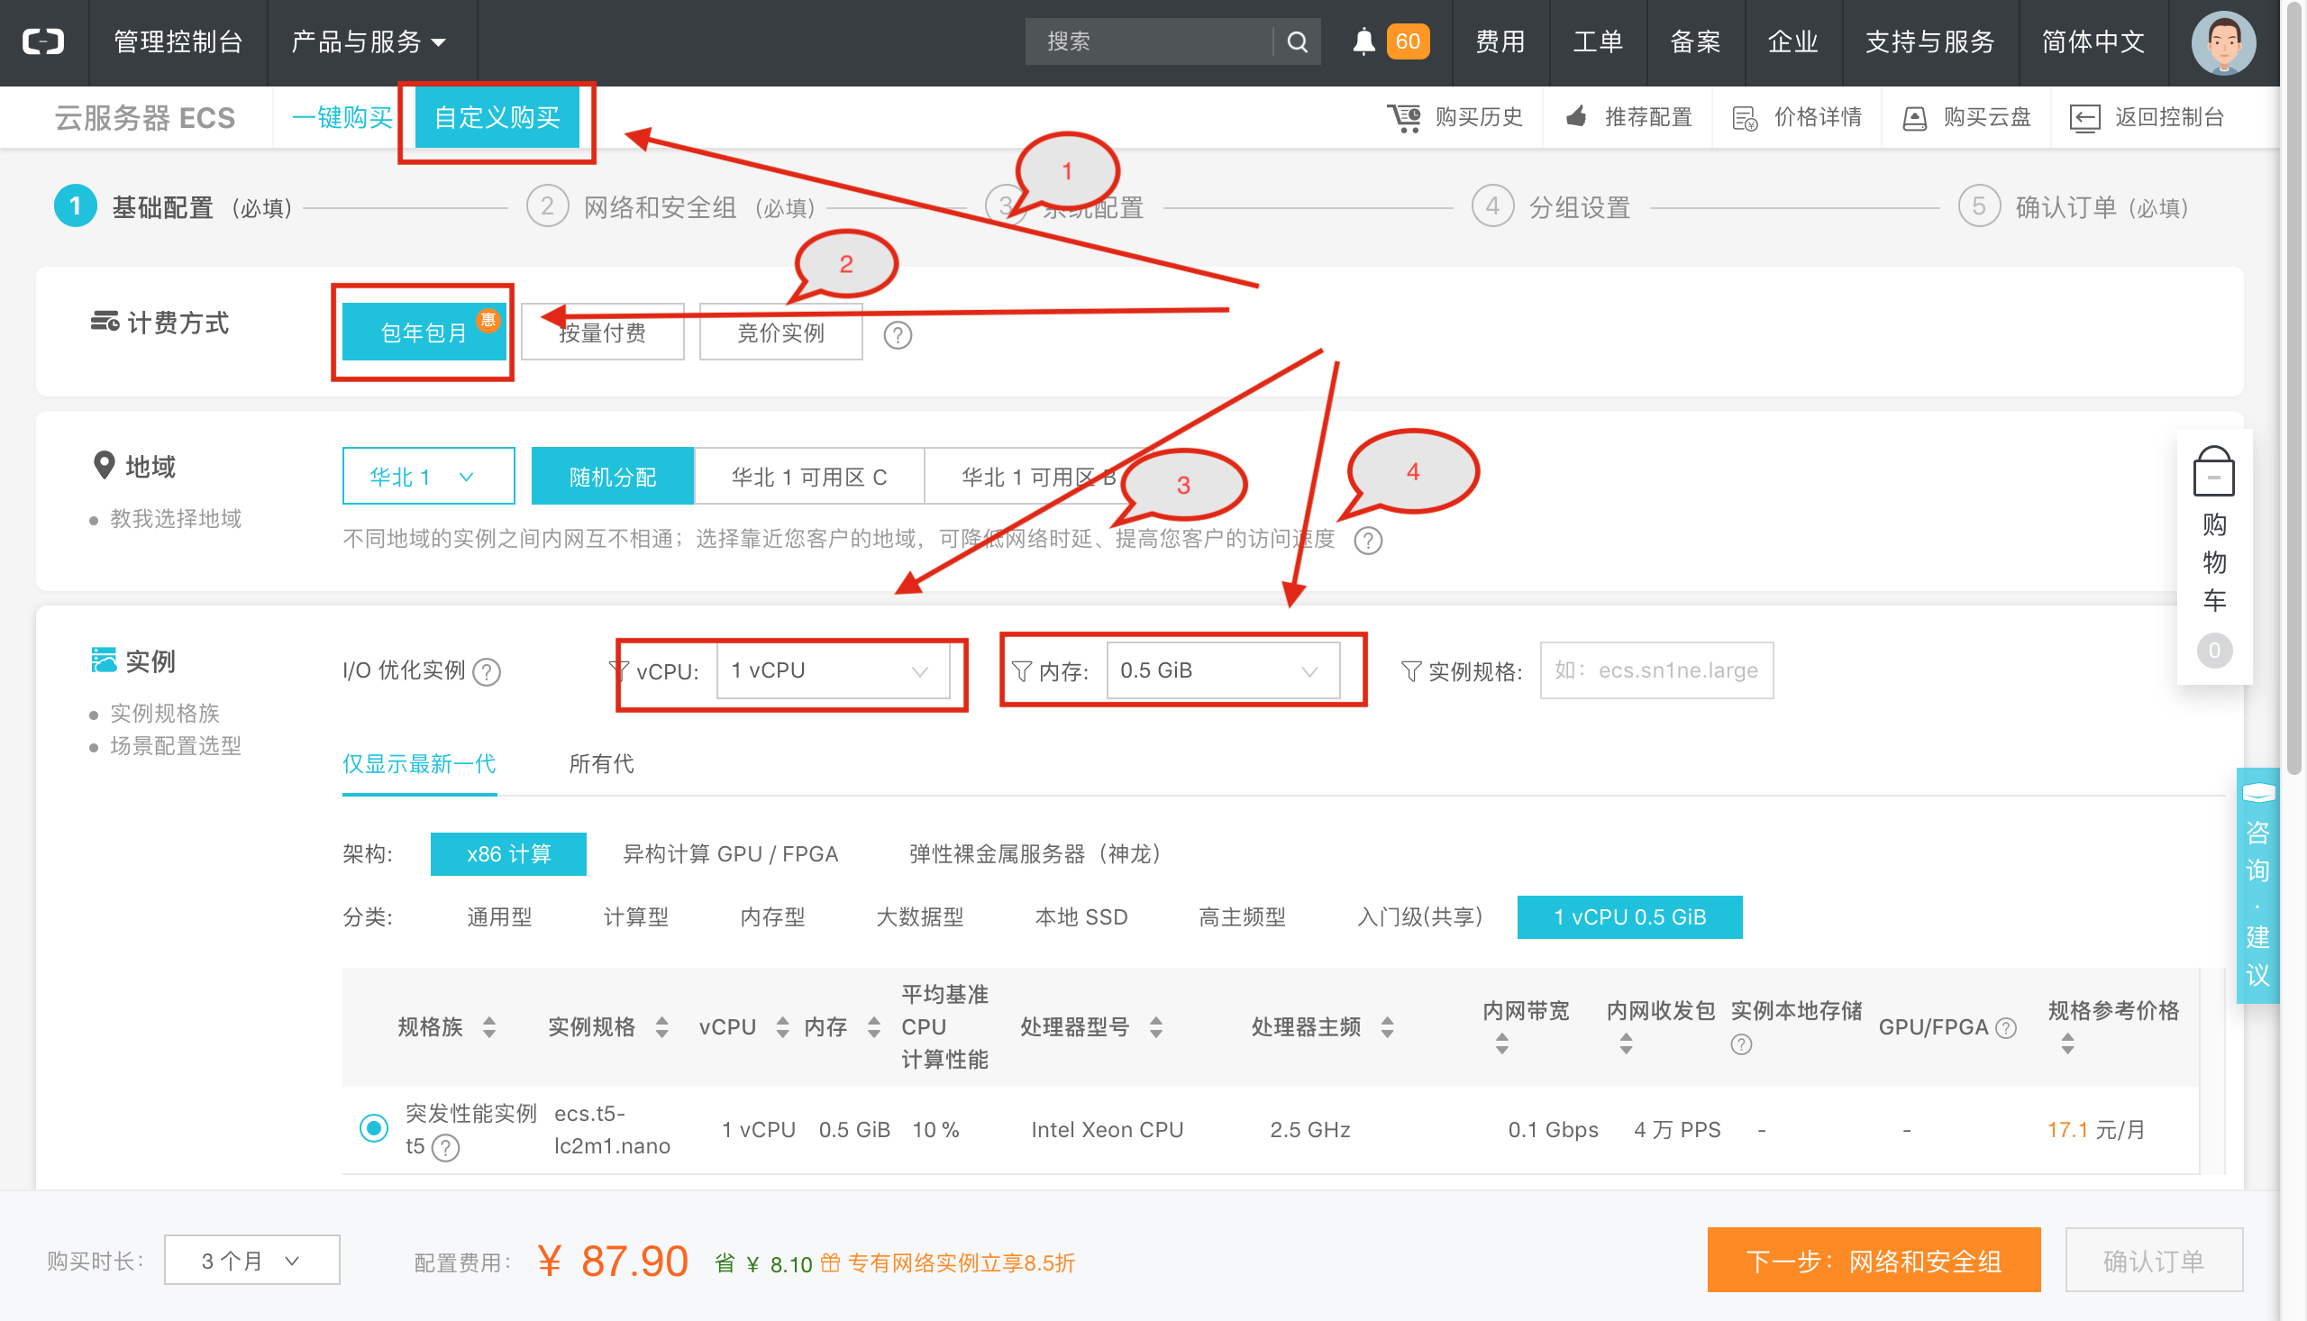Select 按量付费 billing method
Screen dimensions: 2307x1321
click(x=602, y=333)
